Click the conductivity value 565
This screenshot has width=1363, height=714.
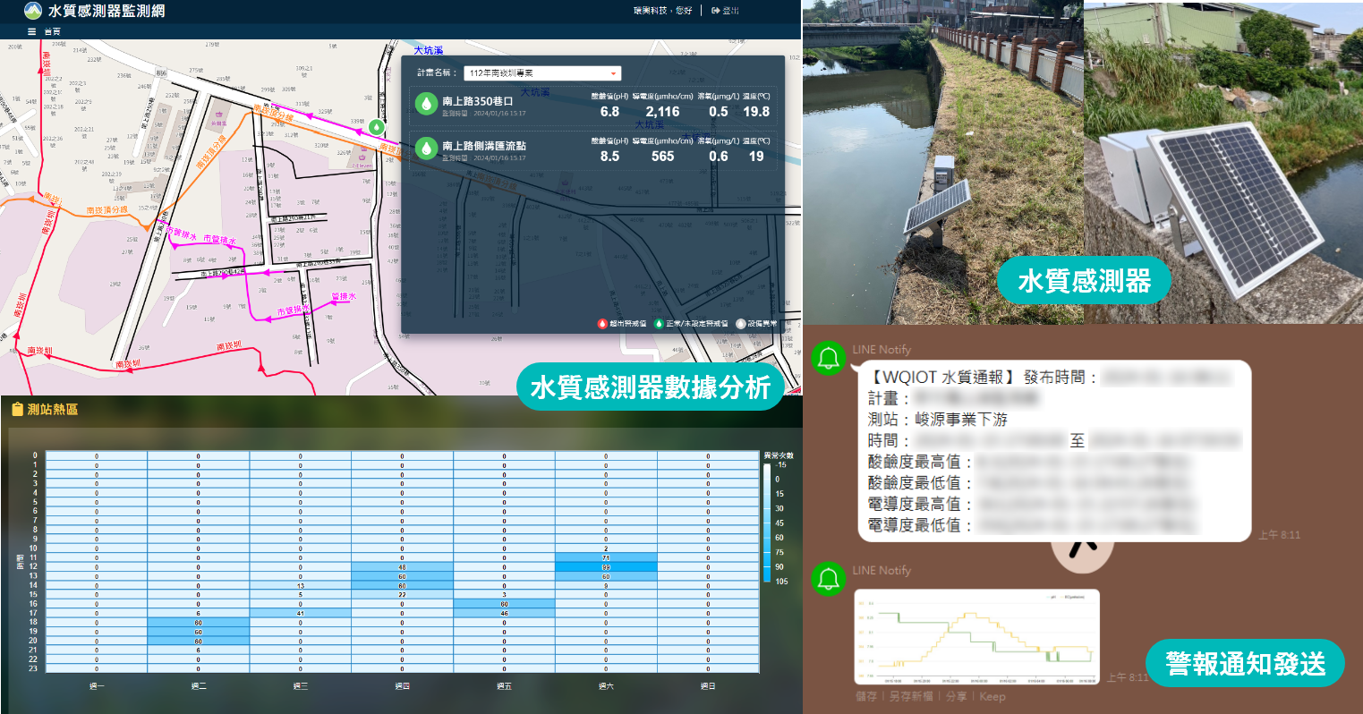coord(662,157)
